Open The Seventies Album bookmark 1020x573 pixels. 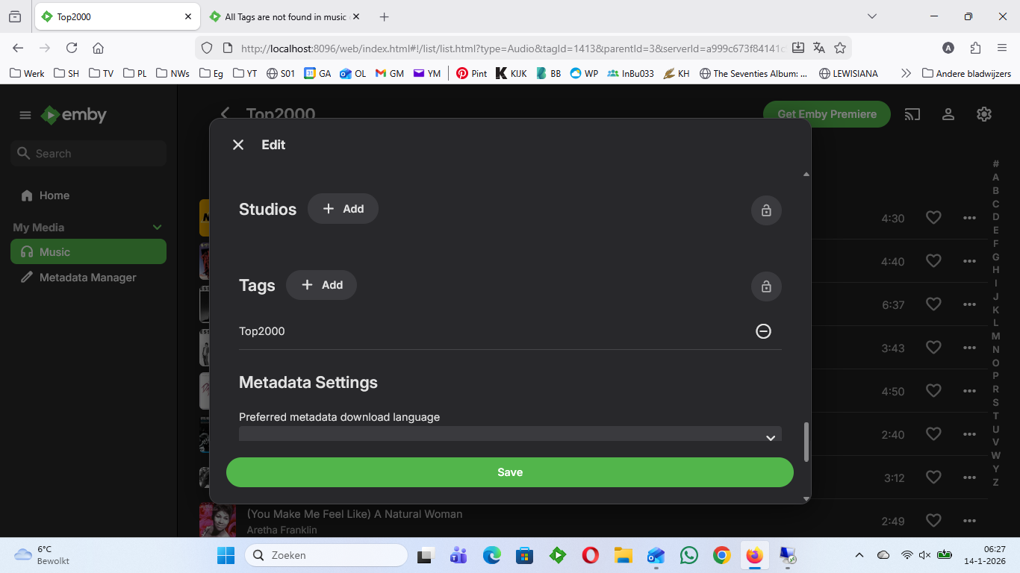pos(753,73)
